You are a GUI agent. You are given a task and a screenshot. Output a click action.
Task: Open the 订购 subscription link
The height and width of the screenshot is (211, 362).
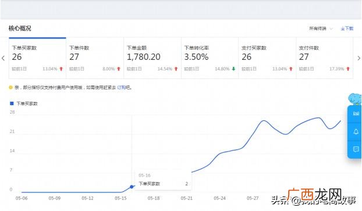[122, 88]
